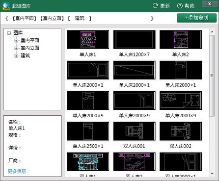Click the 单人床2500×1 caption text
The height and width of the screenshot is (181, 219).
(88, 146)
